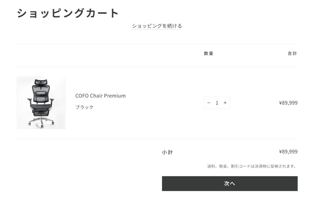Select the ¥89,999 subtotal amount
This screenshot has height=203, width=326.
[x=288, y=152]
